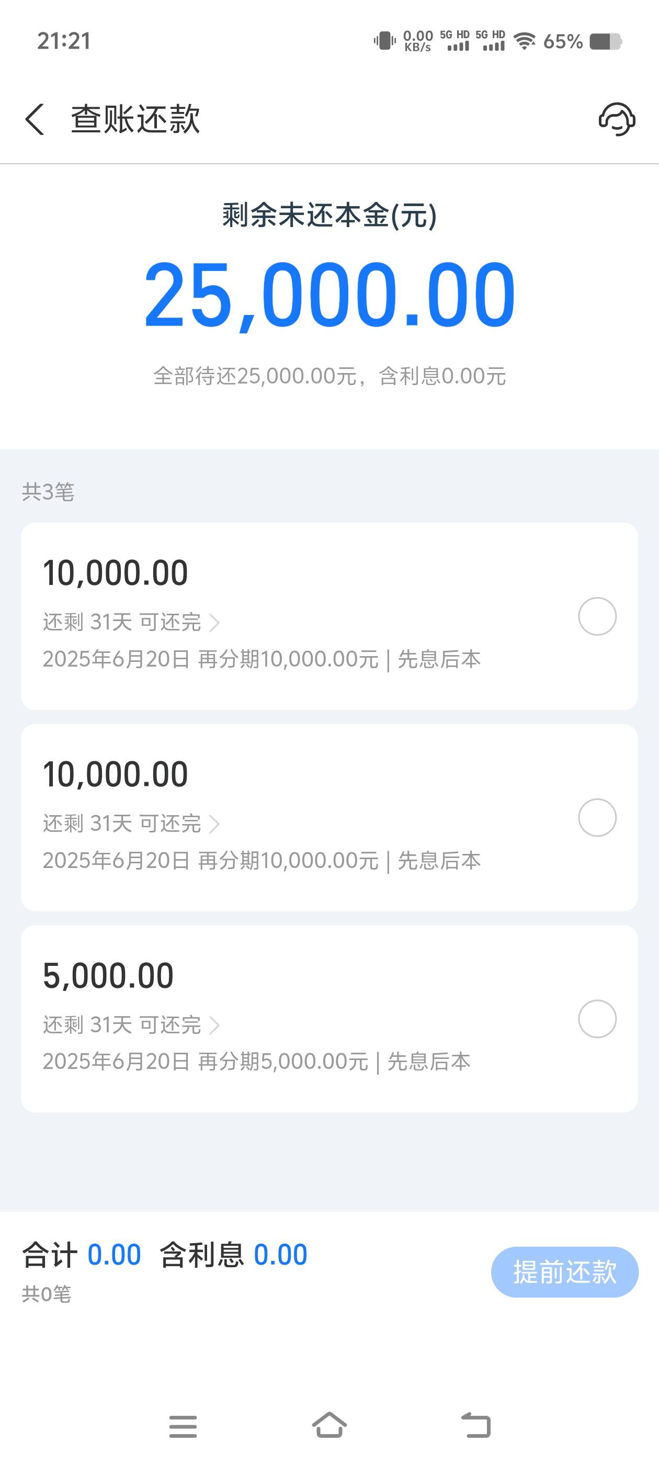Image resolution: width=659 pixels, height=1465 pixels.
Task: Tap the Wi-Fi icon in status bar
Action: [524, 41]
